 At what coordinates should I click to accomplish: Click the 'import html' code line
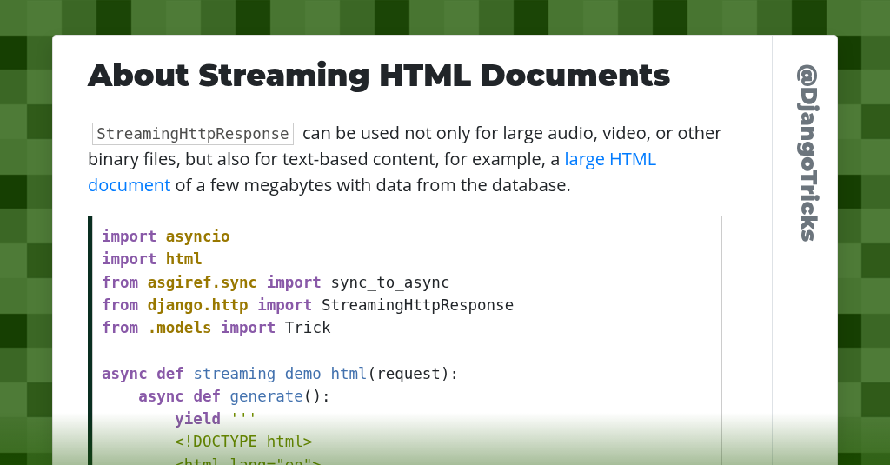(151, 259)
